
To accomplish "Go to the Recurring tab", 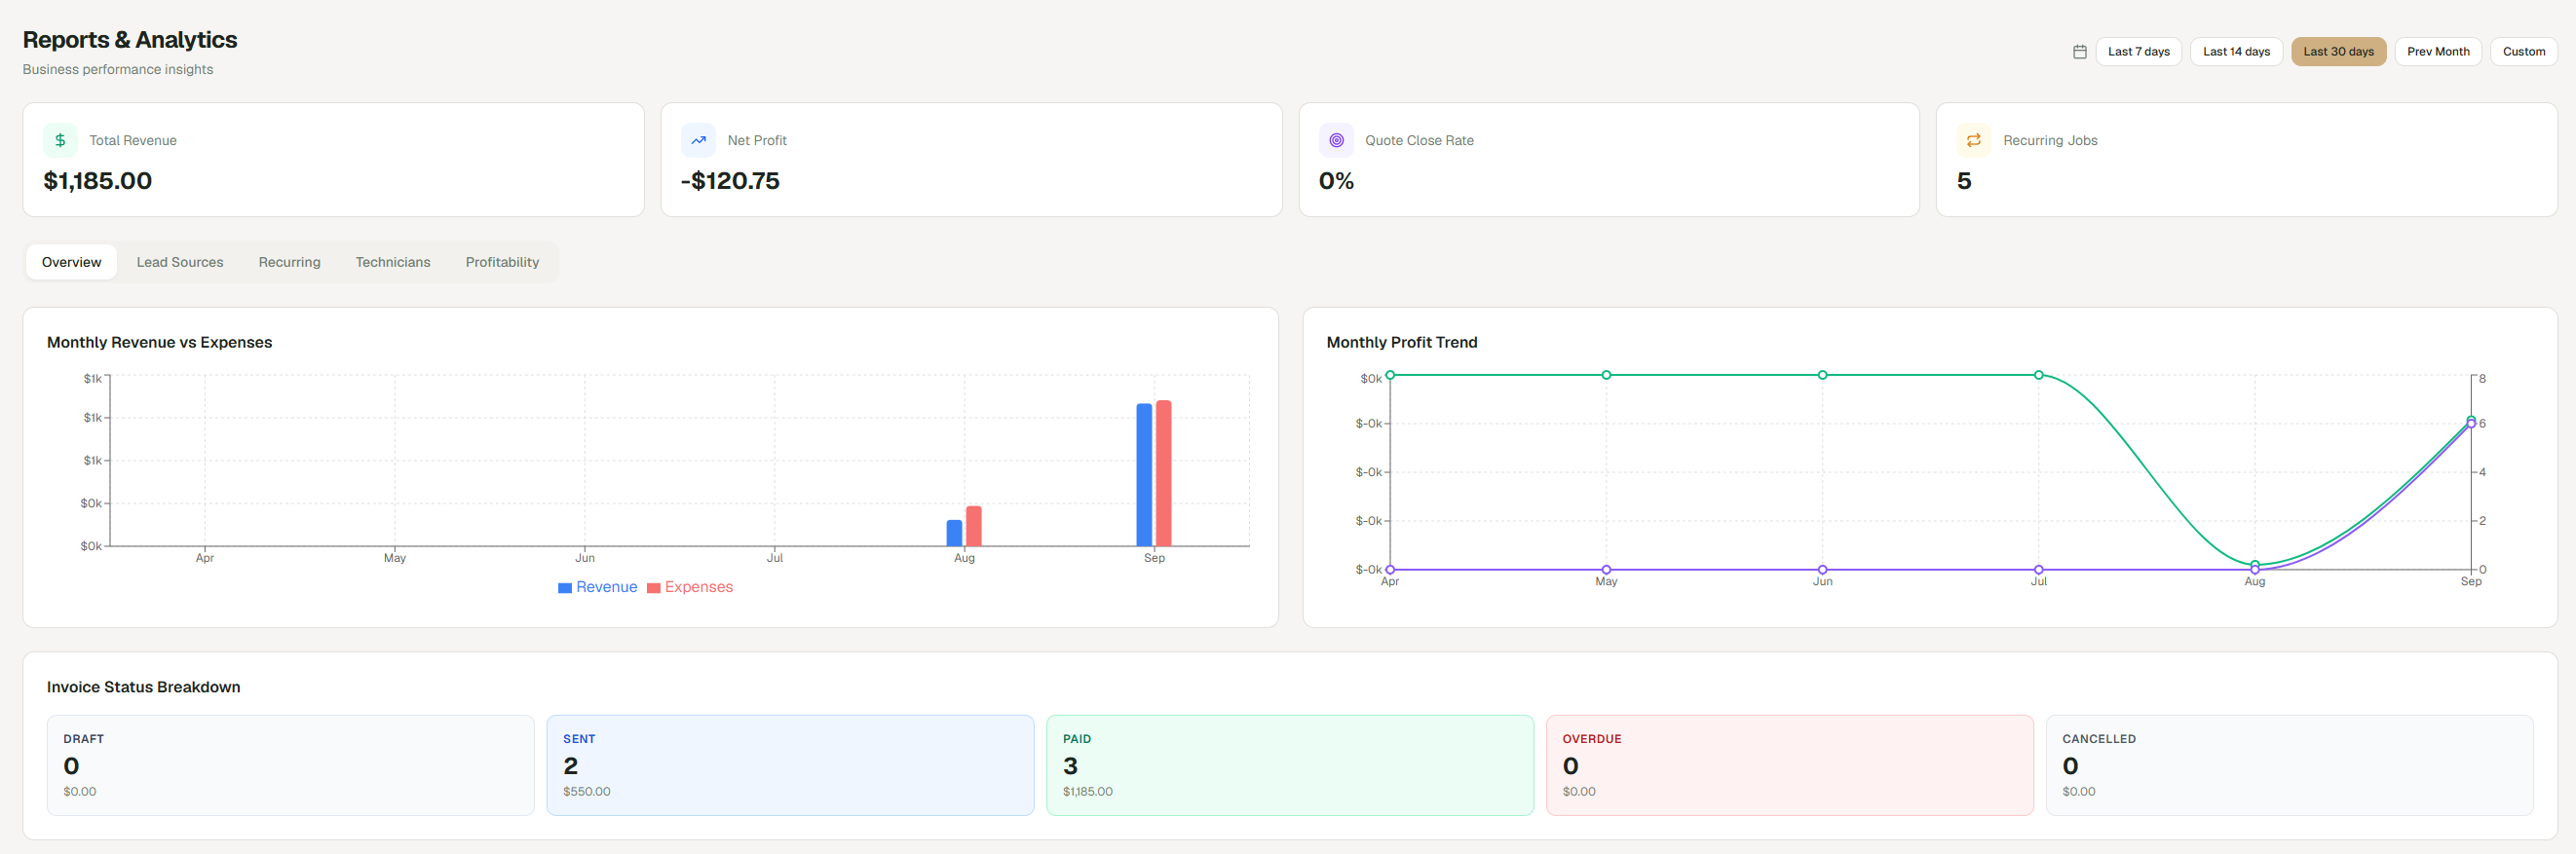I will tap(290, 262).
